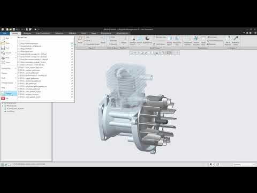Toggle navigator pane icon at status bar left
257x193 pixels.
tap(2, 165)
